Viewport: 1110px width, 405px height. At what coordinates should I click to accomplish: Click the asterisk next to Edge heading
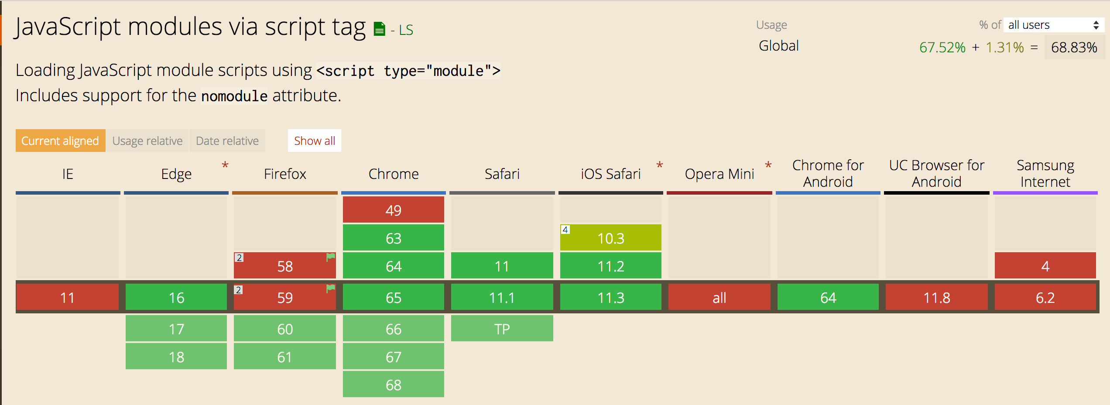(225, 165)
